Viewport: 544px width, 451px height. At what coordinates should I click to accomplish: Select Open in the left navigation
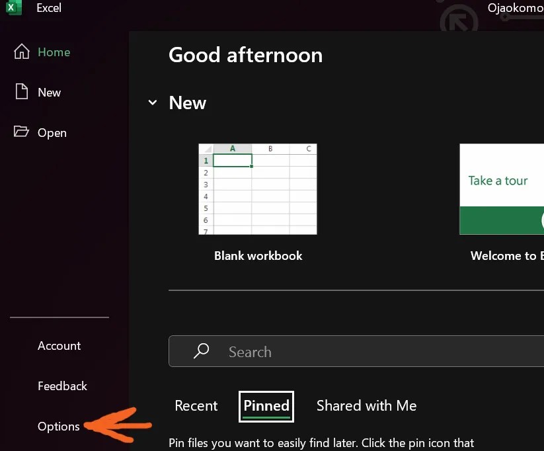point(52,132)
